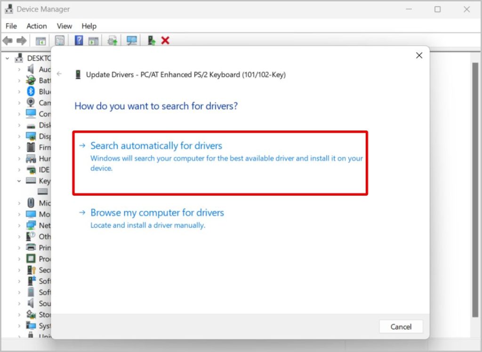The width and height of the screenshot is (482, 352).
Task: Expand the Sound controllers category chevron
Action: 19,304
